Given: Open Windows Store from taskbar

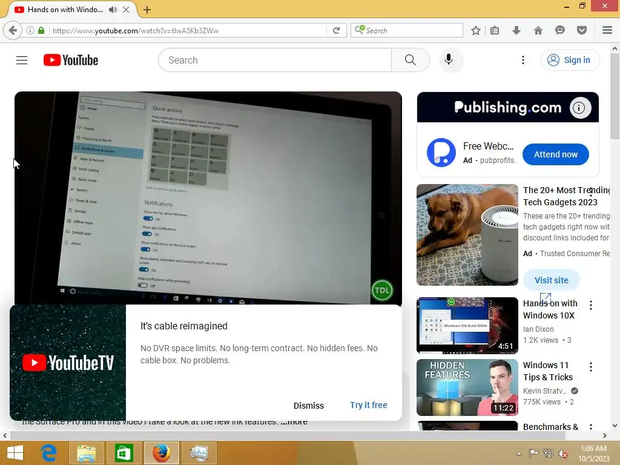Looking at the screenshot, I should tap(124, 453).
